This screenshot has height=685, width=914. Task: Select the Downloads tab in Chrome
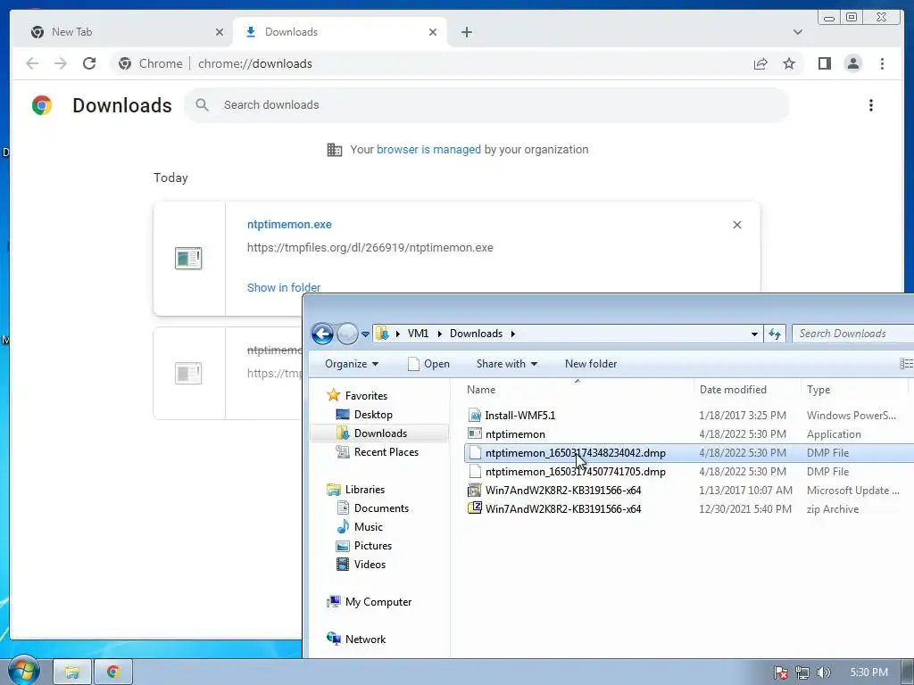coord(340,32)
